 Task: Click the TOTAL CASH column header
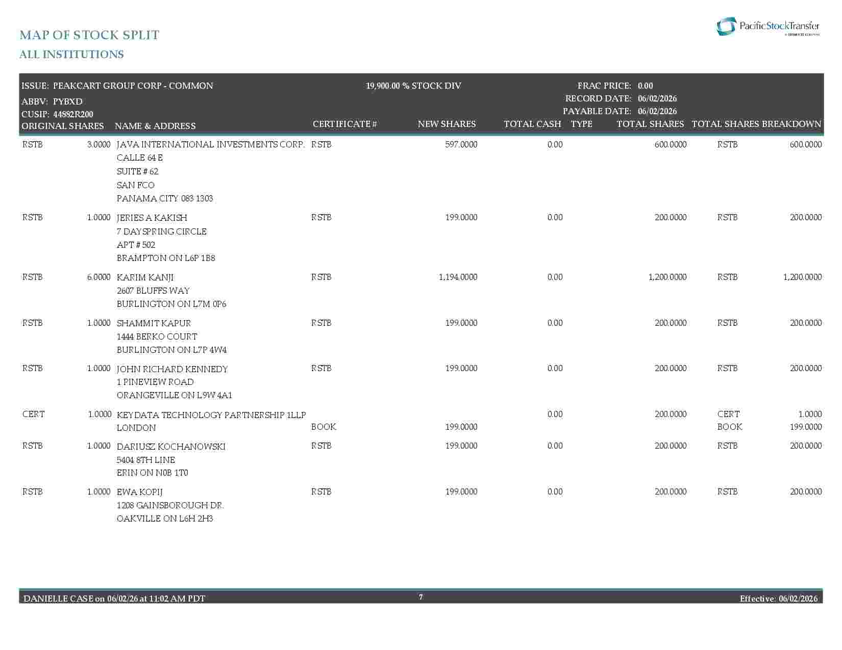coord(532,124)
